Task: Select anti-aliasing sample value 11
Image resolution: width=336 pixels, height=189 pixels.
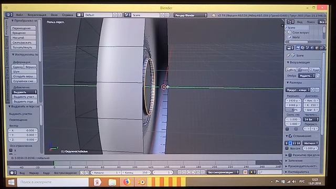Action: [295, 143]
